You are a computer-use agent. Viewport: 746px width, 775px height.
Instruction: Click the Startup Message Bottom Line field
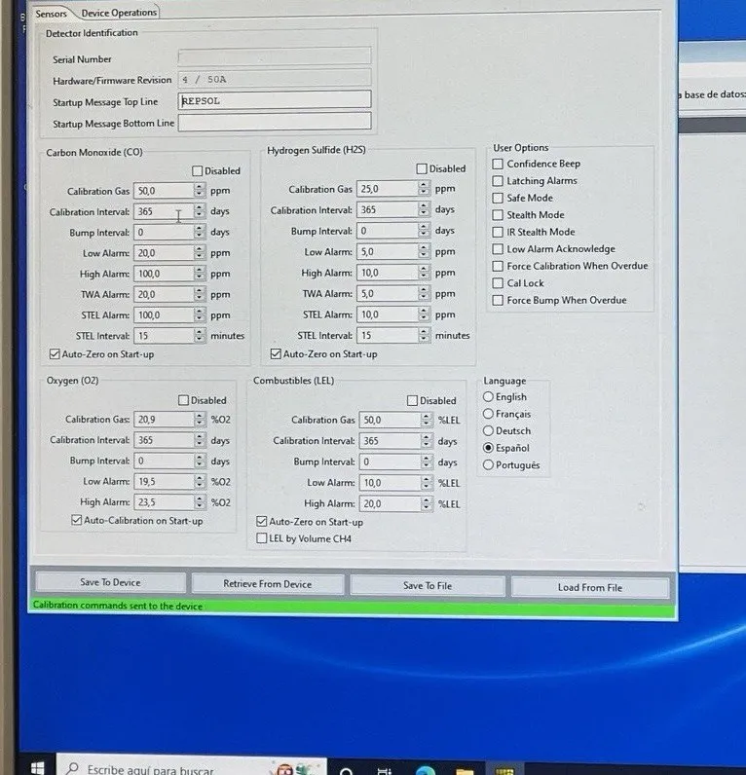[275, 122]
